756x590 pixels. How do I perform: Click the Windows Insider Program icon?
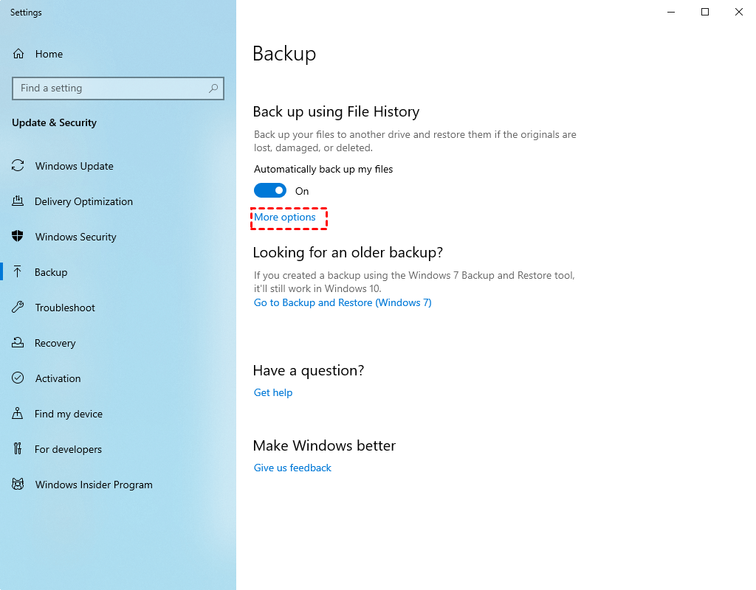18,485
